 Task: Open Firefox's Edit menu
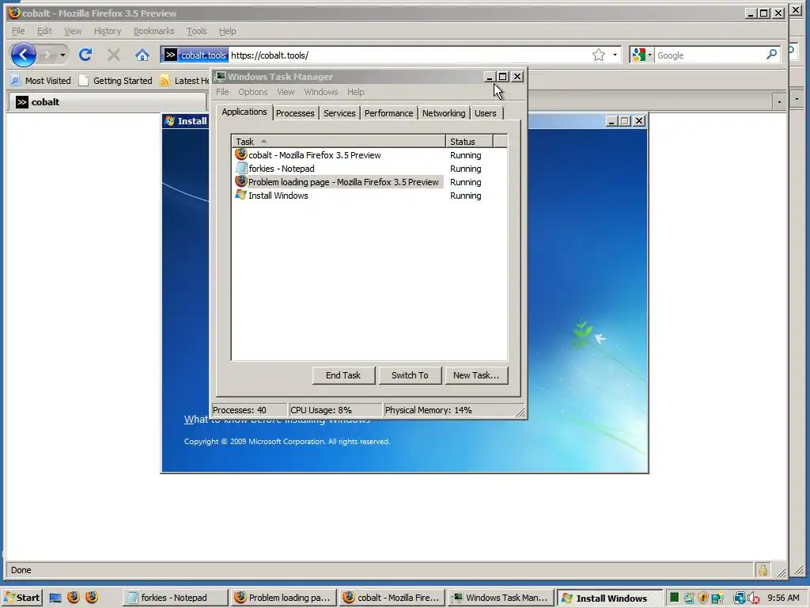44,31
